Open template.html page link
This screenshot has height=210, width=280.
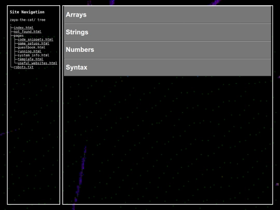click(31, 59)
